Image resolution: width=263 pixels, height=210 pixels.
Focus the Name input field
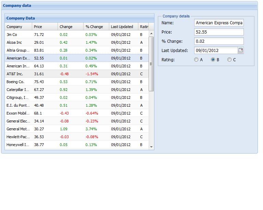[x=219, y=23]
